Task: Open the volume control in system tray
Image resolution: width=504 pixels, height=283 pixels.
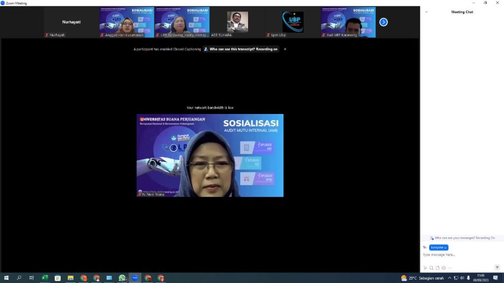Action: pos(462,278)
